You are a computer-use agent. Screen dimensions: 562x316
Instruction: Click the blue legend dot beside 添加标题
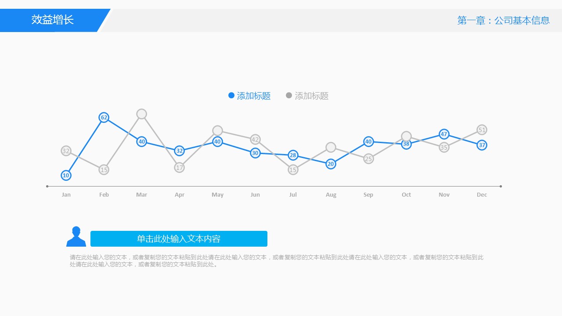(231, 96)
